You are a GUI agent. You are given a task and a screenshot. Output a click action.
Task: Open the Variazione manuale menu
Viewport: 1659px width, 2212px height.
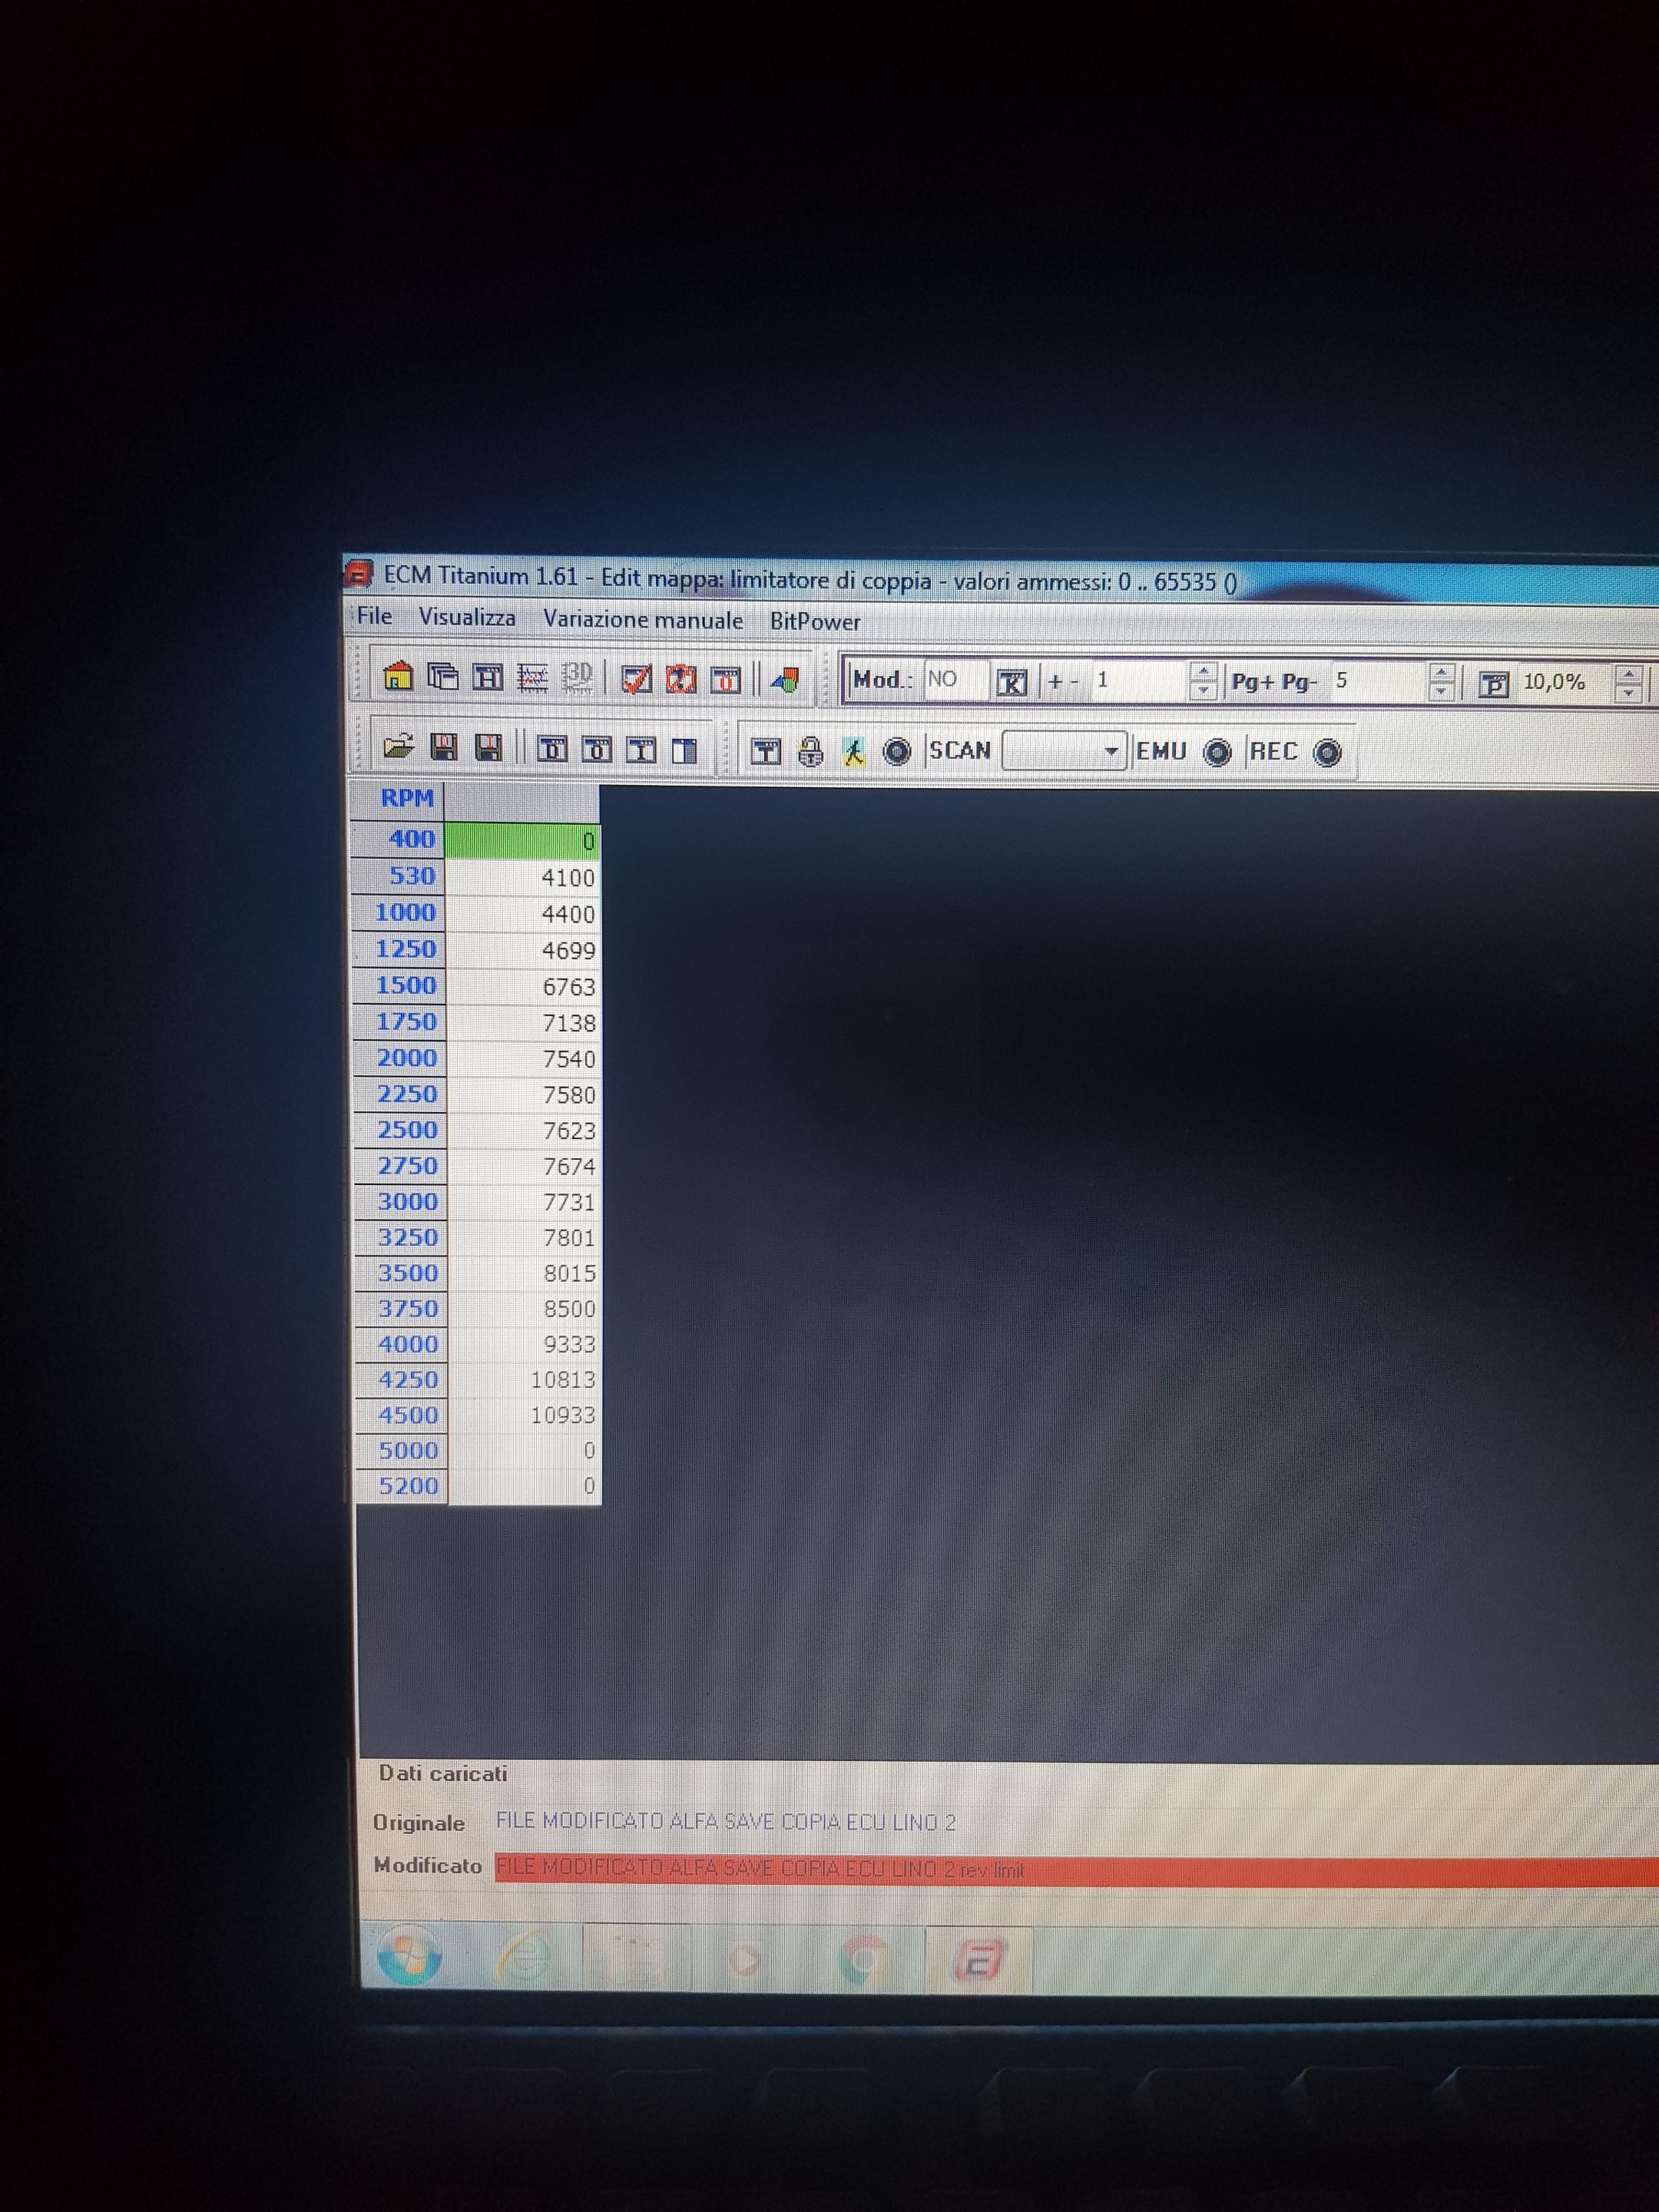643,620
